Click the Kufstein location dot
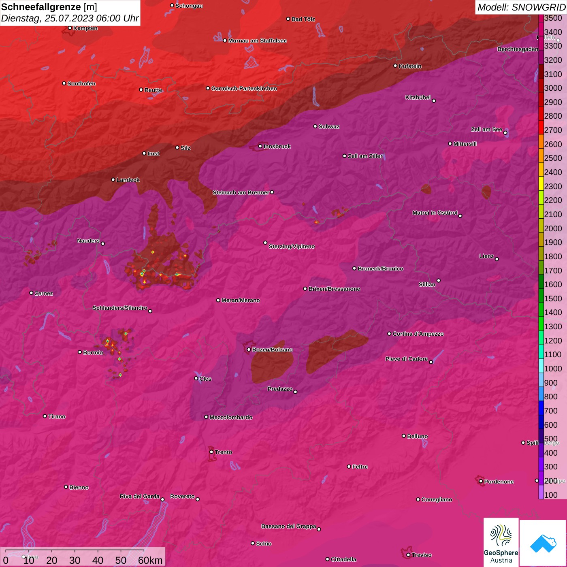567x567 pixels. [x=396, y=66]
